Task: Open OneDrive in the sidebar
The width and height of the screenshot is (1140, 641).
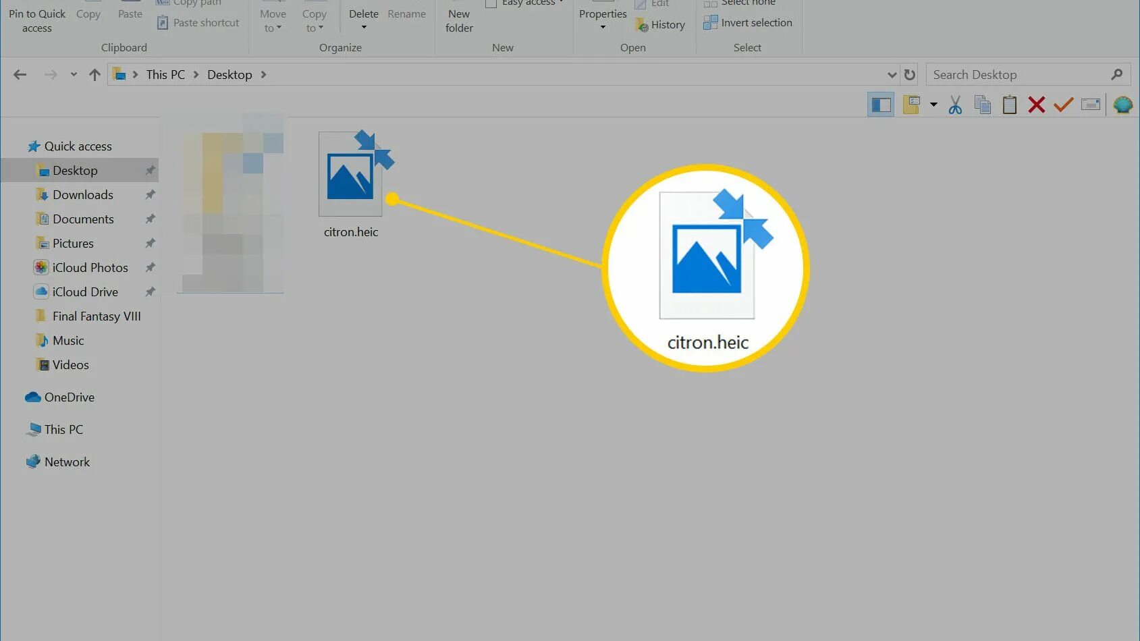Action: 59,397
